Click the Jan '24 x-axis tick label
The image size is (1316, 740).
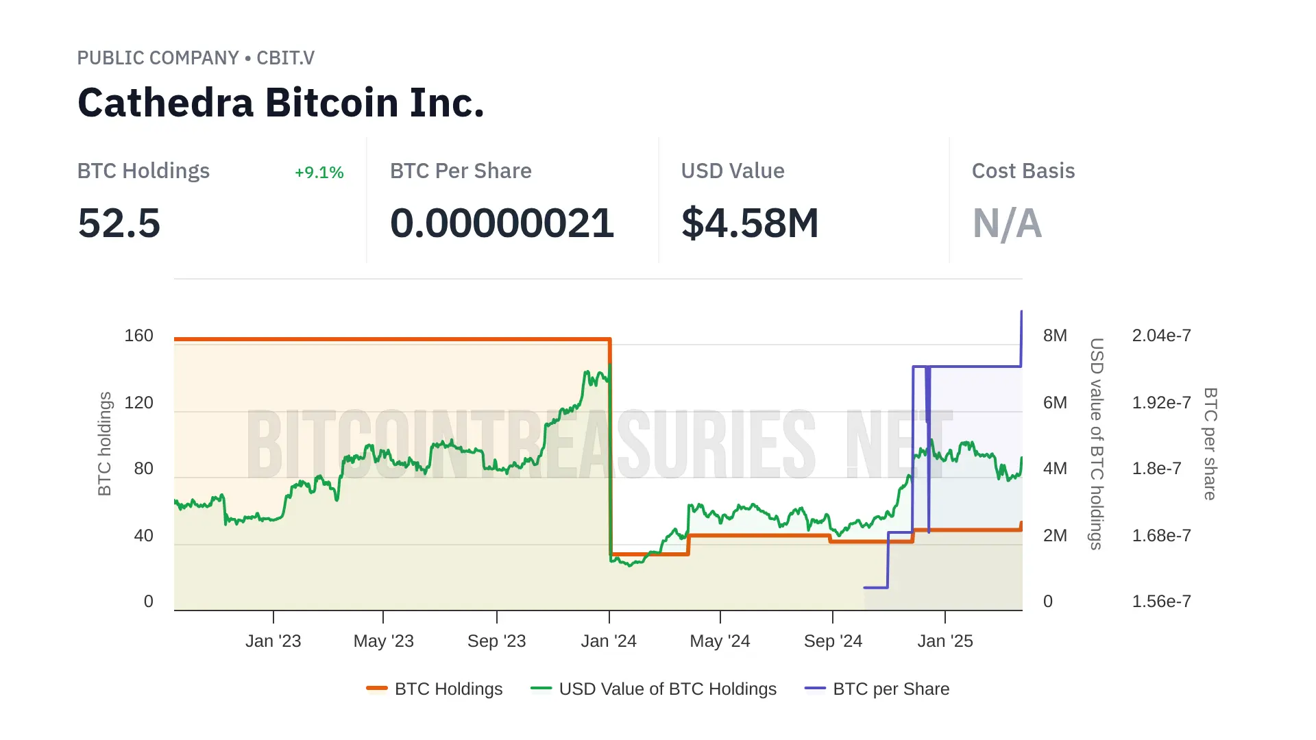609,641
